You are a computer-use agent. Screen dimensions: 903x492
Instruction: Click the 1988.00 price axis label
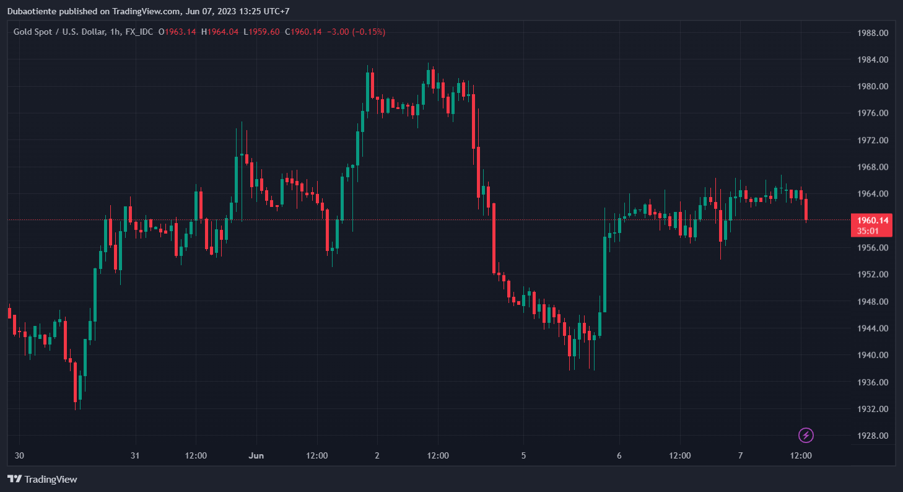point(871,33)
